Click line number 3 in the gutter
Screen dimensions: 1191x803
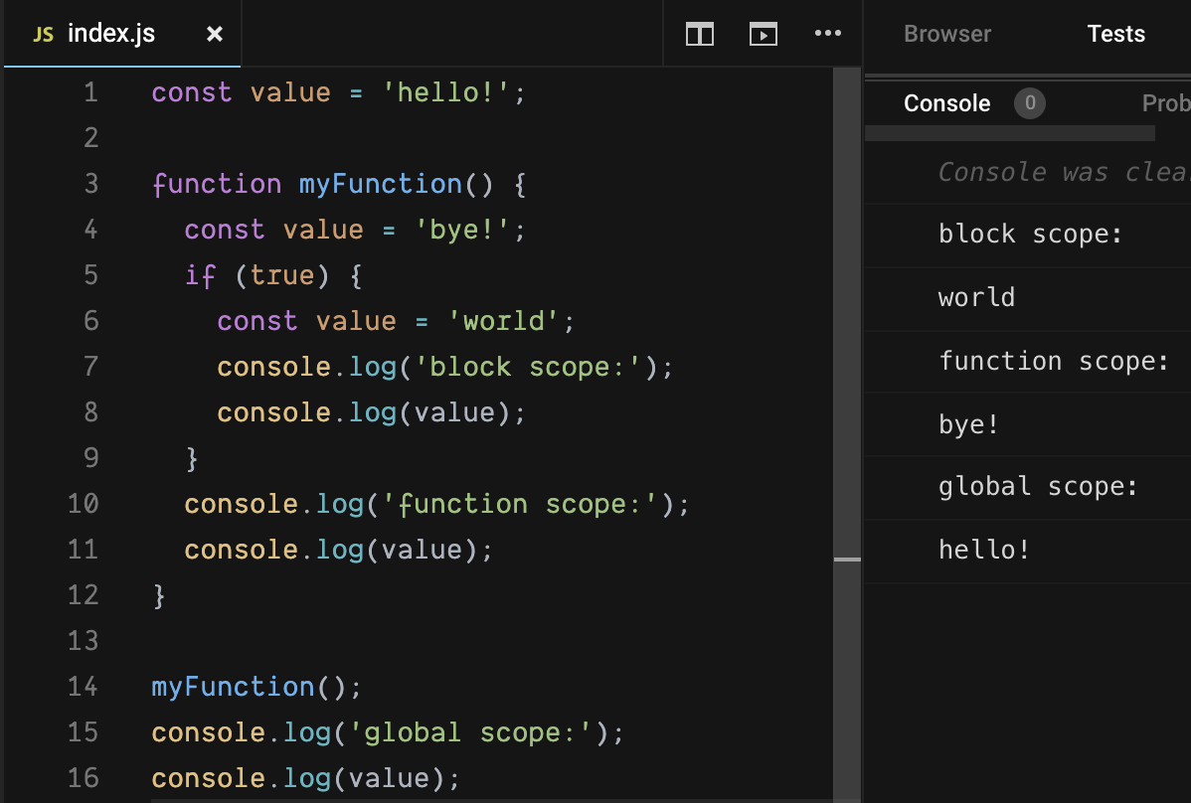tap(91, 184)
